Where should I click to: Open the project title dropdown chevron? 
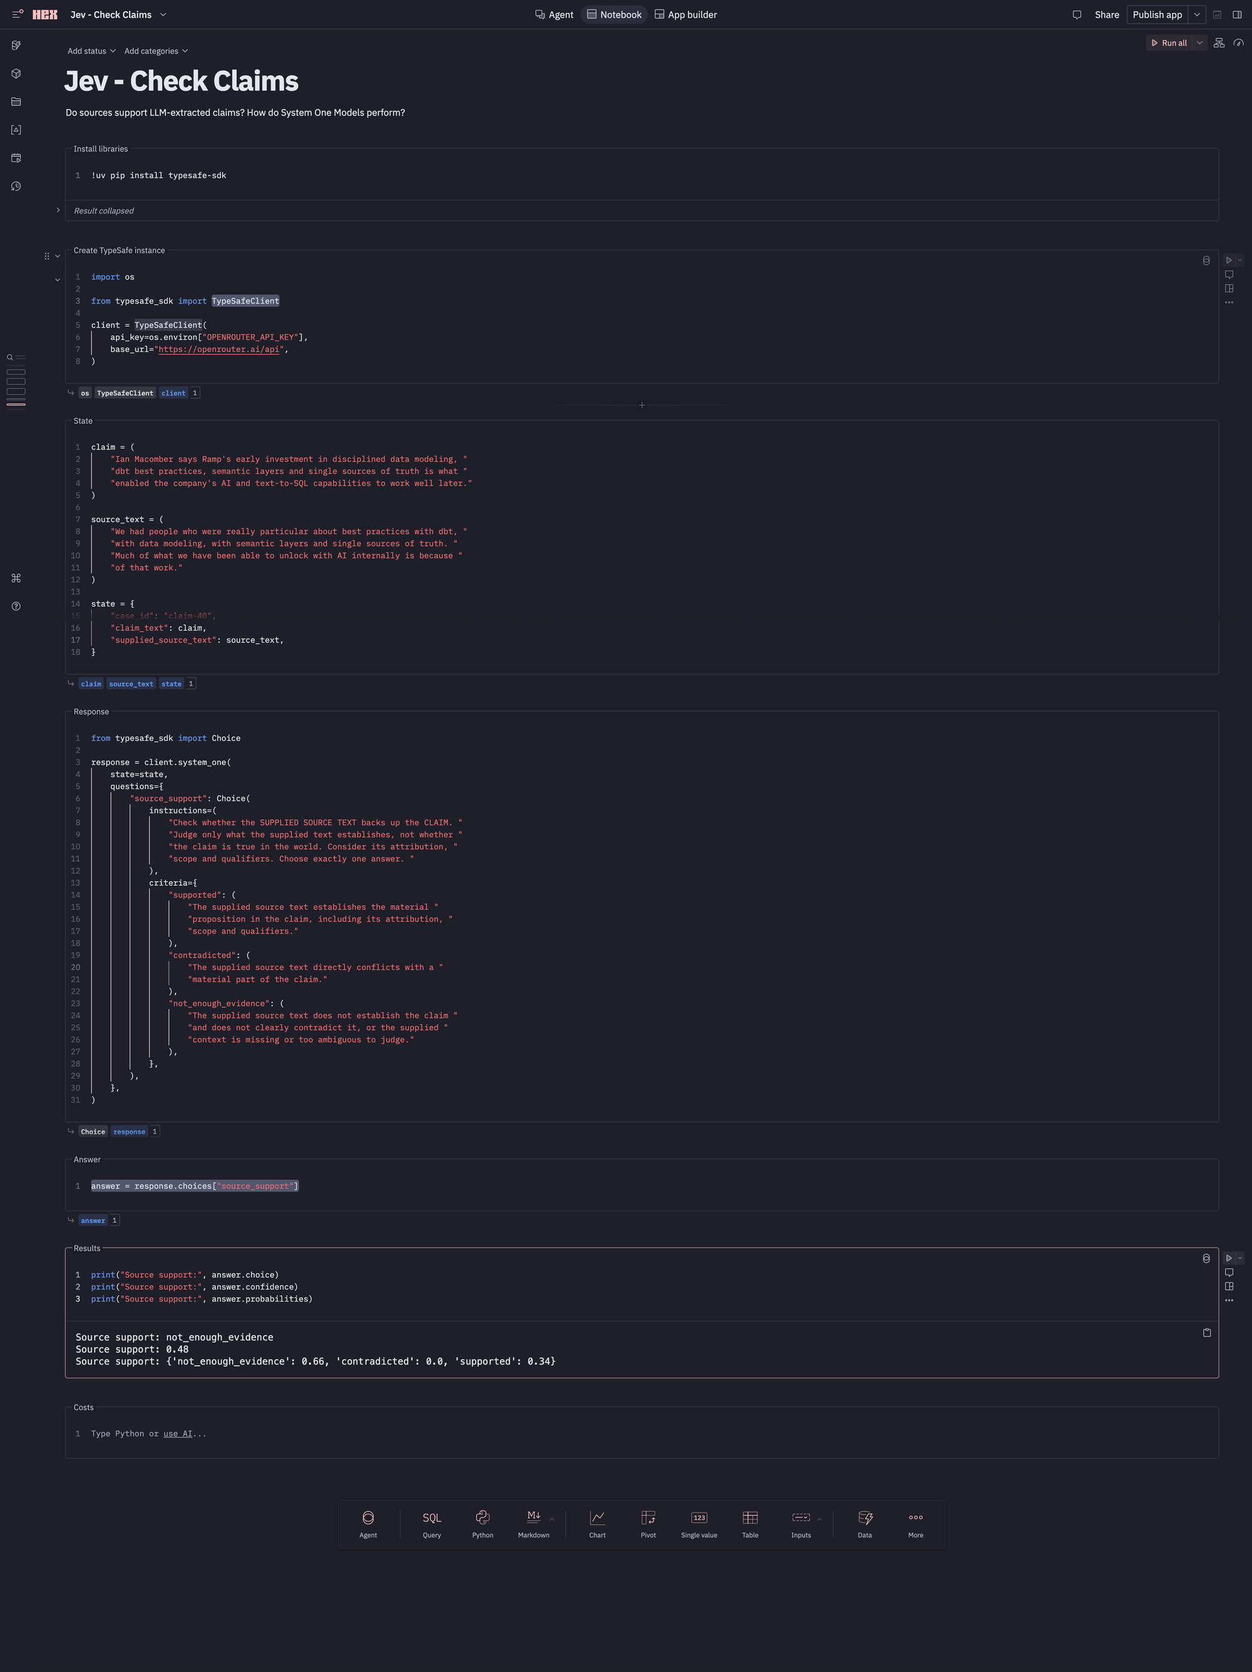163,14
